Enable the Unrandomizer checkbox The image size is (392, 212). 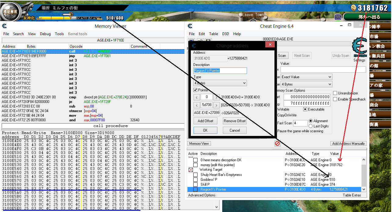335,93
